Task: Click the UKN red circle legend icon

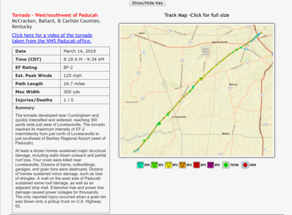Action: click(245, 165)
